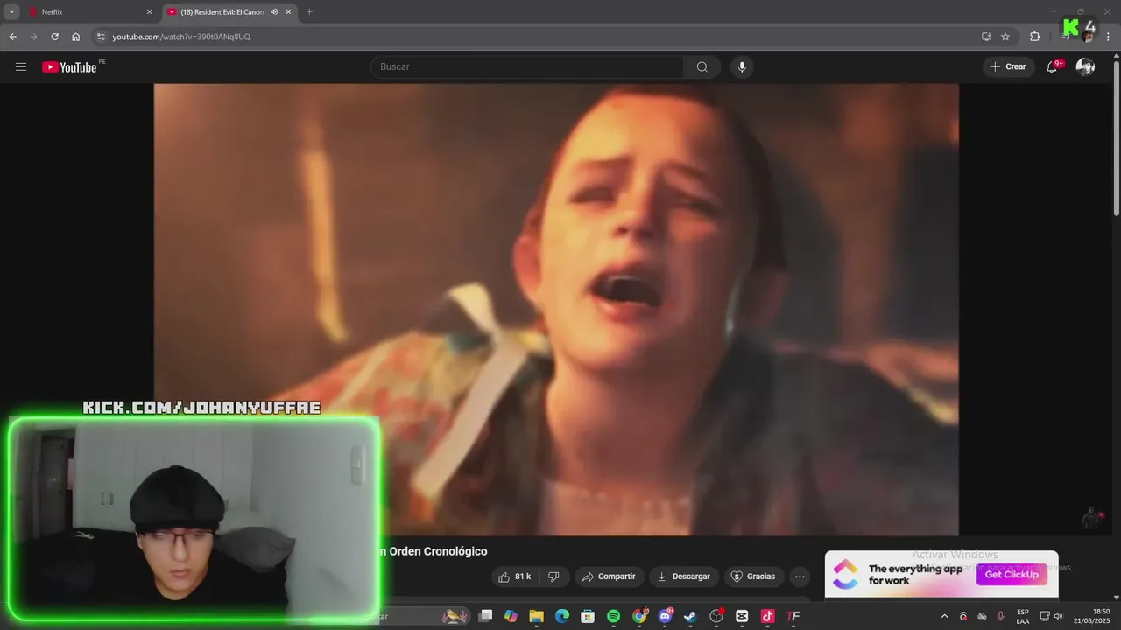Open the browser home page
The height and width of the screenshot is (630, 1121).
(x=75, y=37)
